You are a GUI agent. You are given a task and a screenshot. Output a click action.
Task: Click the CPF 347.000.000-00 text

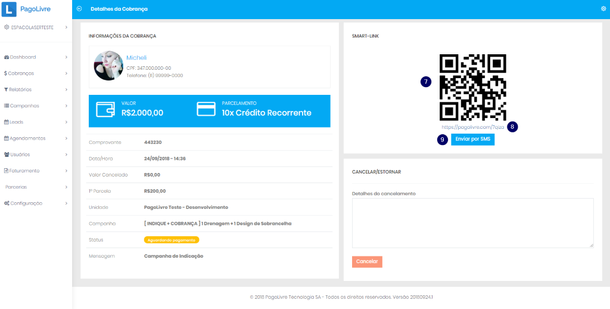point(148,68)
